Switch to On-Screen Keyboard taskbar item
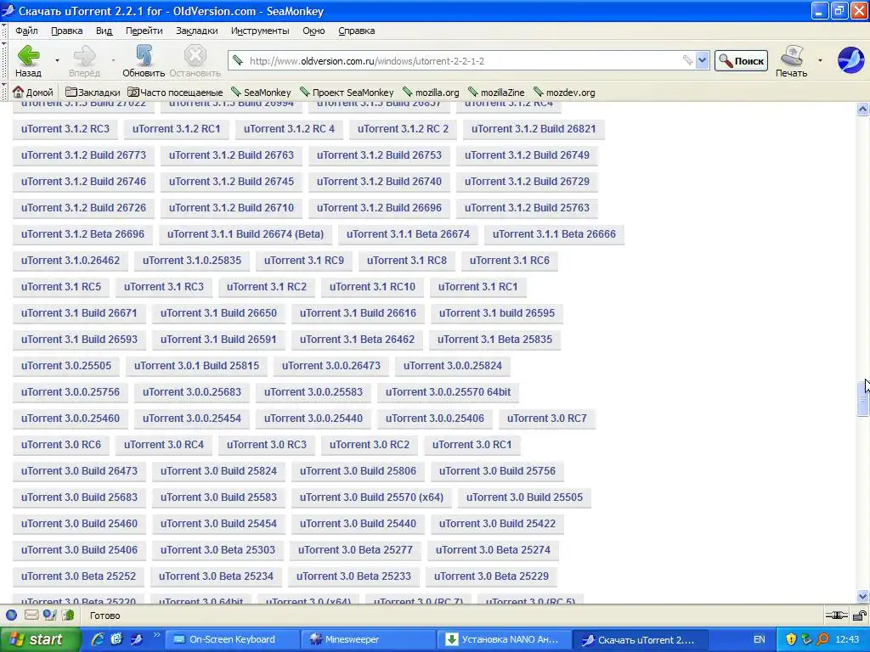 [x=232, y=639]
